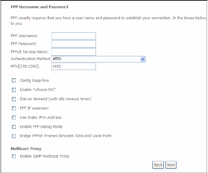Click the AUTO authentication method combo box
The image size is (208, 173).
(x=98, y=59)
